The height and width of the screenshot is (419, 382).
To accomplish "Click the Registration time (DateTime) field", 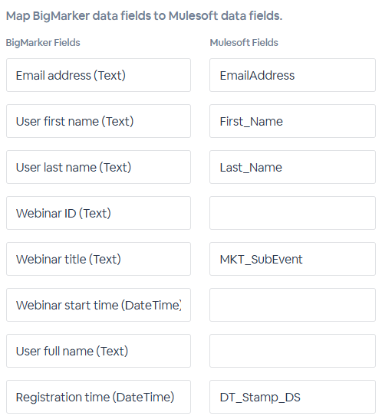I will 98,397.
